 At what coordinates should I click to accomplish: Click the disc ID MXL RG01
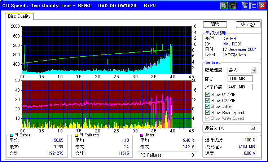pyautogui.click(x=232, y=44)
